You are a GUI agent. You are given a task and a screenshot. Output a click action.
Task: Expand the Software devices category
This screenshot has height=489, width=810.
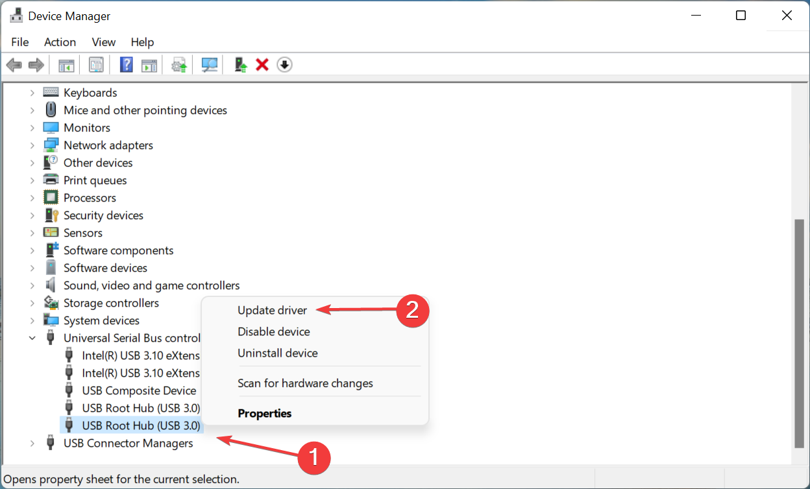pos(32,268)
